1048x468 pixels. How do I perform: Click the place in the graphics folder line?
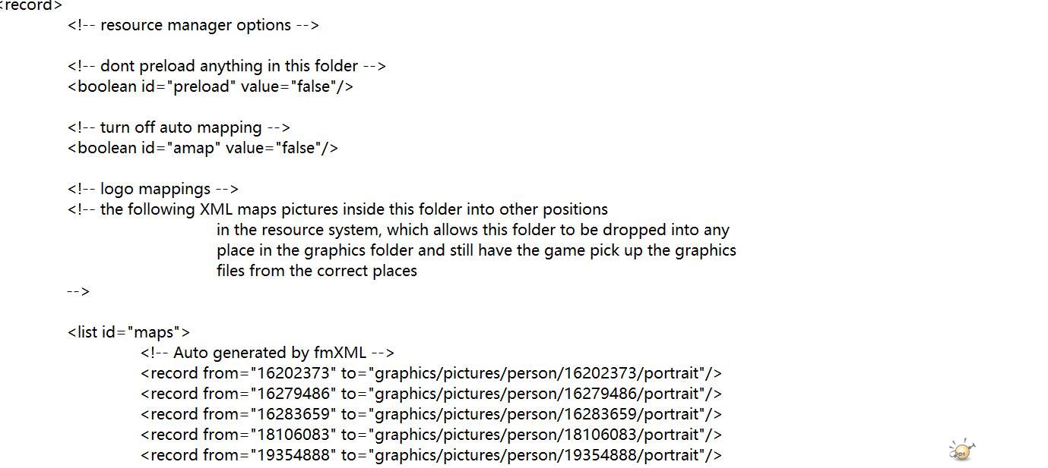pyautogui.click(x=477, y=250)
